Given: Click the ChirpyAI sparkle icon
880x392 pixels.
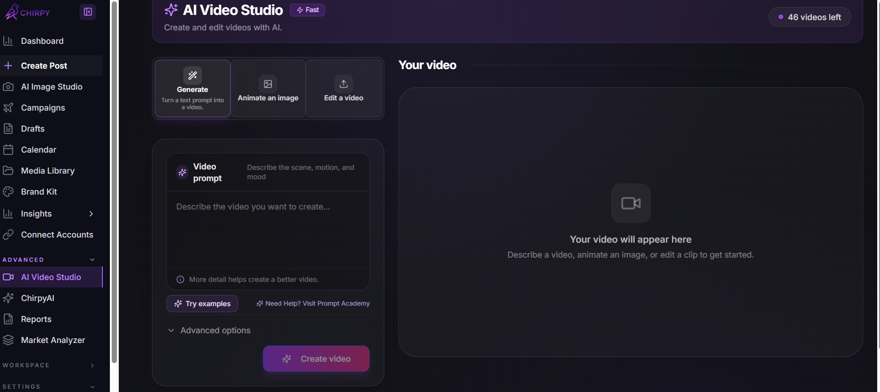Looking at the screenshot, I should point(8,298).
